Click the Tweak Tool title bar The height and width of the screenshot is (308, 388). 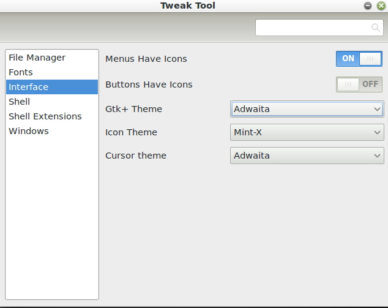[x=187, y=6]
